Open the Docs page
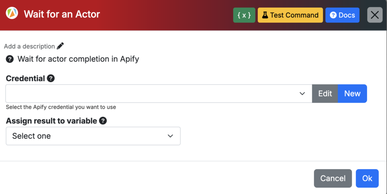387x194 pixels. point(342,15)
